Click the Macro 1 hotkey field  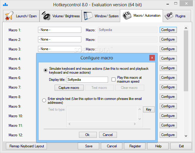point(60,30)
